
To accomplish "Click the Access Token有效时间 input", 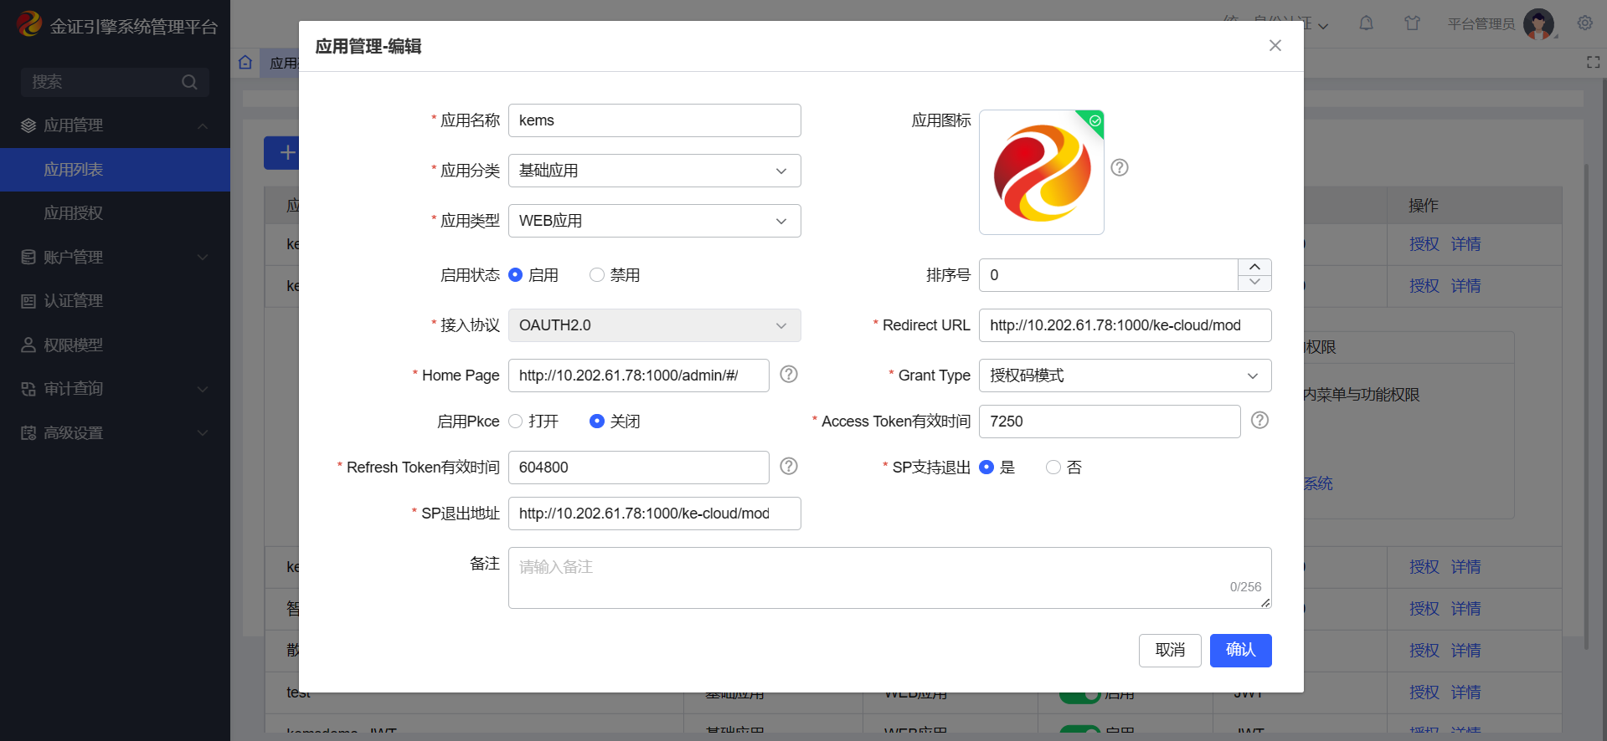I will pyautogui.click(x=1110, y=422).
